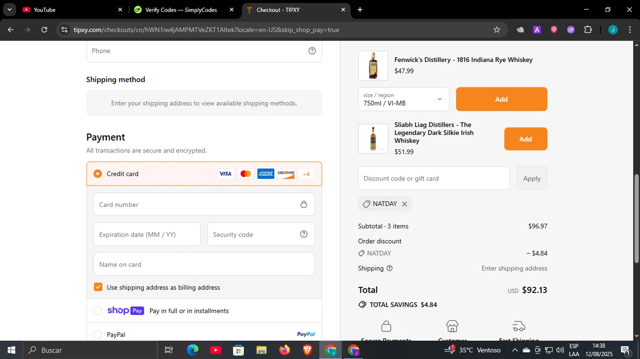Add Sliabh Liag Dark Silkie Irish Whiskey
Image resolution: width=640 pixels, height=359 pixels.
526,139
